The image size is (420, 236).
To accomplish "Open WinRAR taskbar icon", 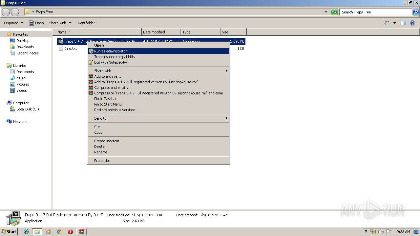I will coord(81,232).
